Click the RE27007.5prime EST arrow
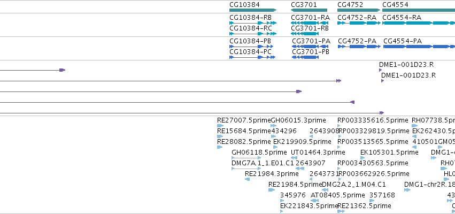 tap(220, 126)
